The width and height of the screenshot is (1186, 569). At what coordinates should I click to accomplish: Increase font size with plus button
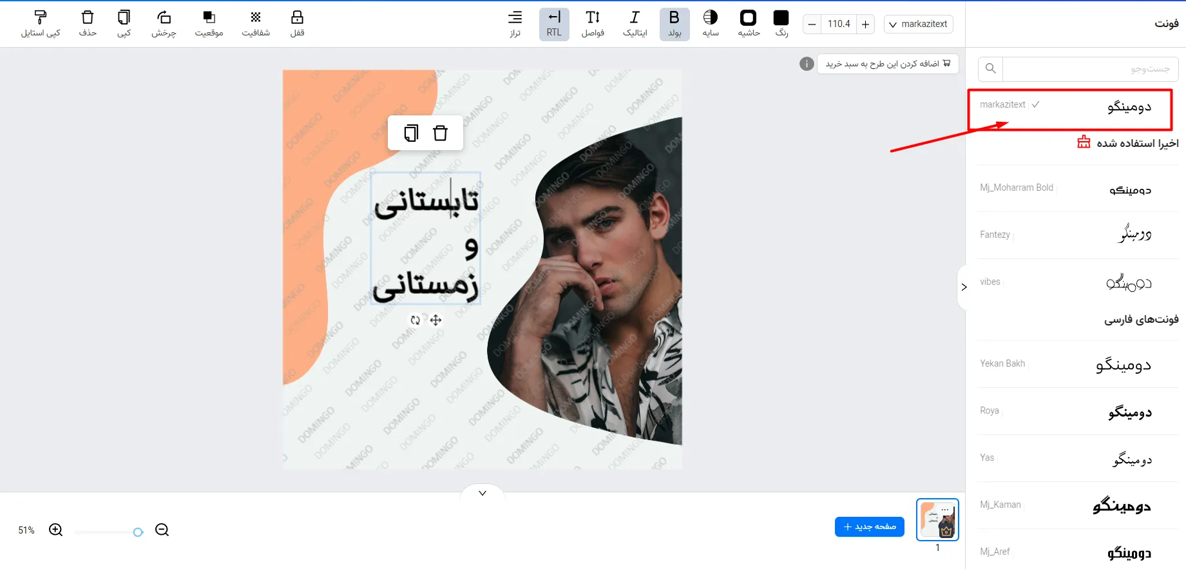tap(865, 24)
